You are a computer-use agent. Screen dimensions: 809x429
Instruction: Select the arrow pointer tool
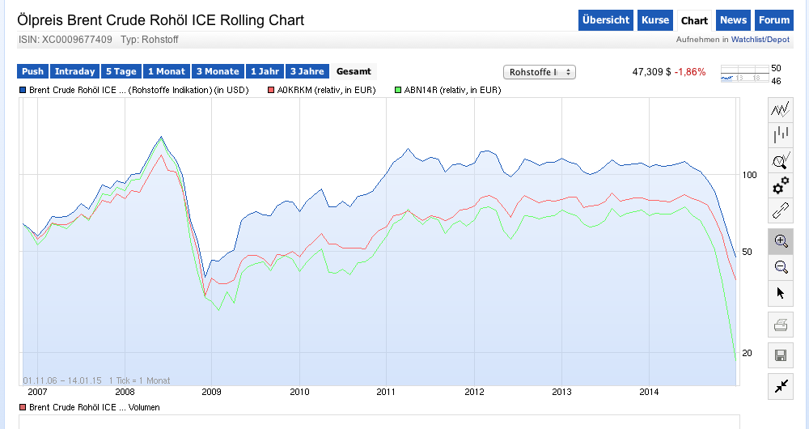(780, 293)
